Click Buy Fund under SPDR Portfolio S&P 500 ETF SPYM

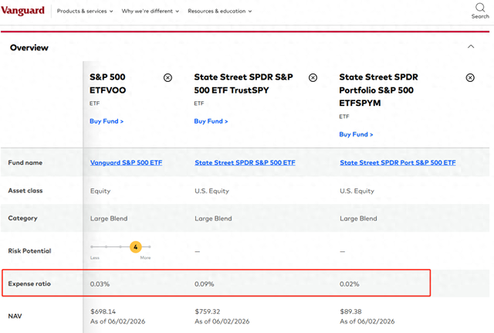356,134
